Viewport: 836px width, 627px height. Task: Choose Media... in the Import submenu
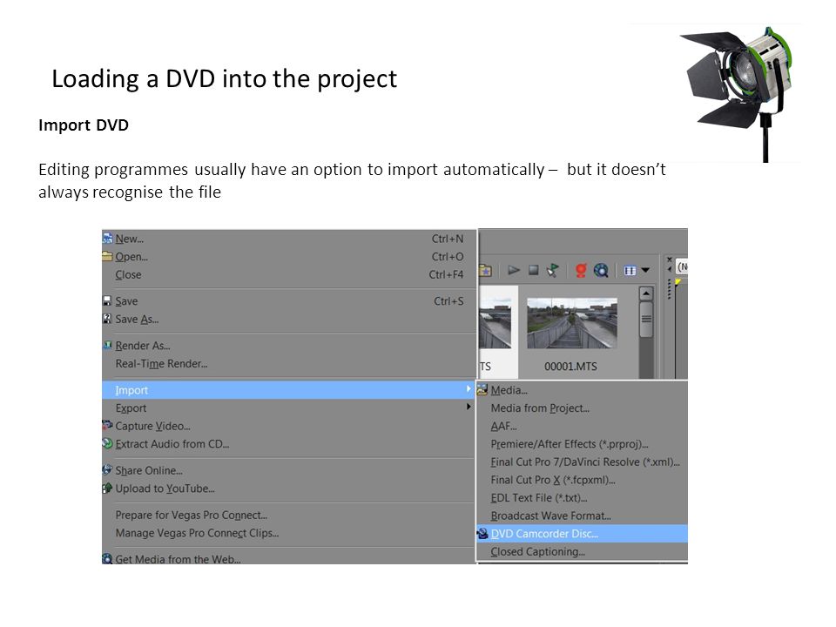coord(583,390)
